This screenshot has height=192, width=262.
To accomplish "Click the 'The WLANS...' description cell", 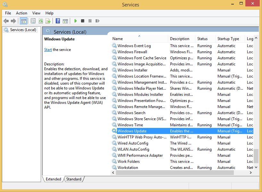I will 182,149.
